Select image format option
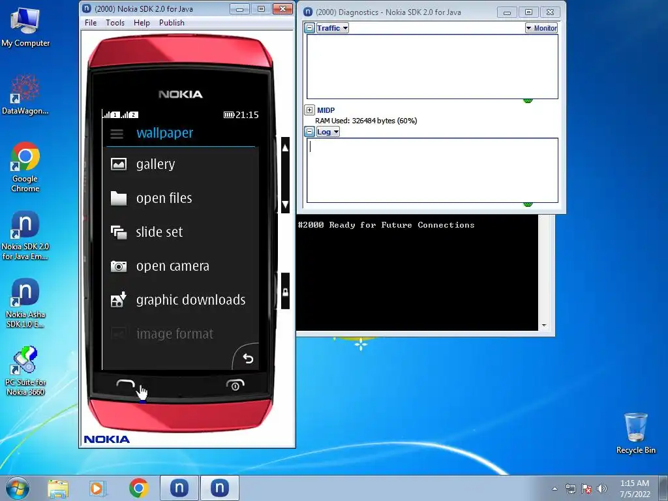 click(180, 334)
